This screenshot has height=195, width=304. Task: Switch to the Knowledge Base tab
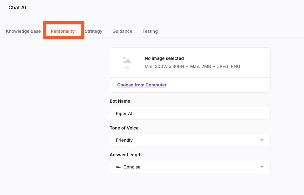pyautogui.click(x=23, y=31)
